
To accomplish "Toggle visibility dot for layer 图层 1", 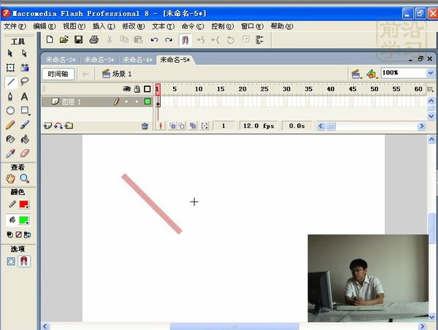I will click(x=126, y=101).
